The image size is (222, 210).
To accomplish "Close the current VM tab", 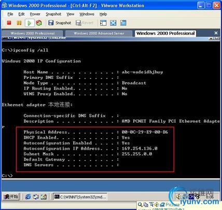I will coord(216,33).
